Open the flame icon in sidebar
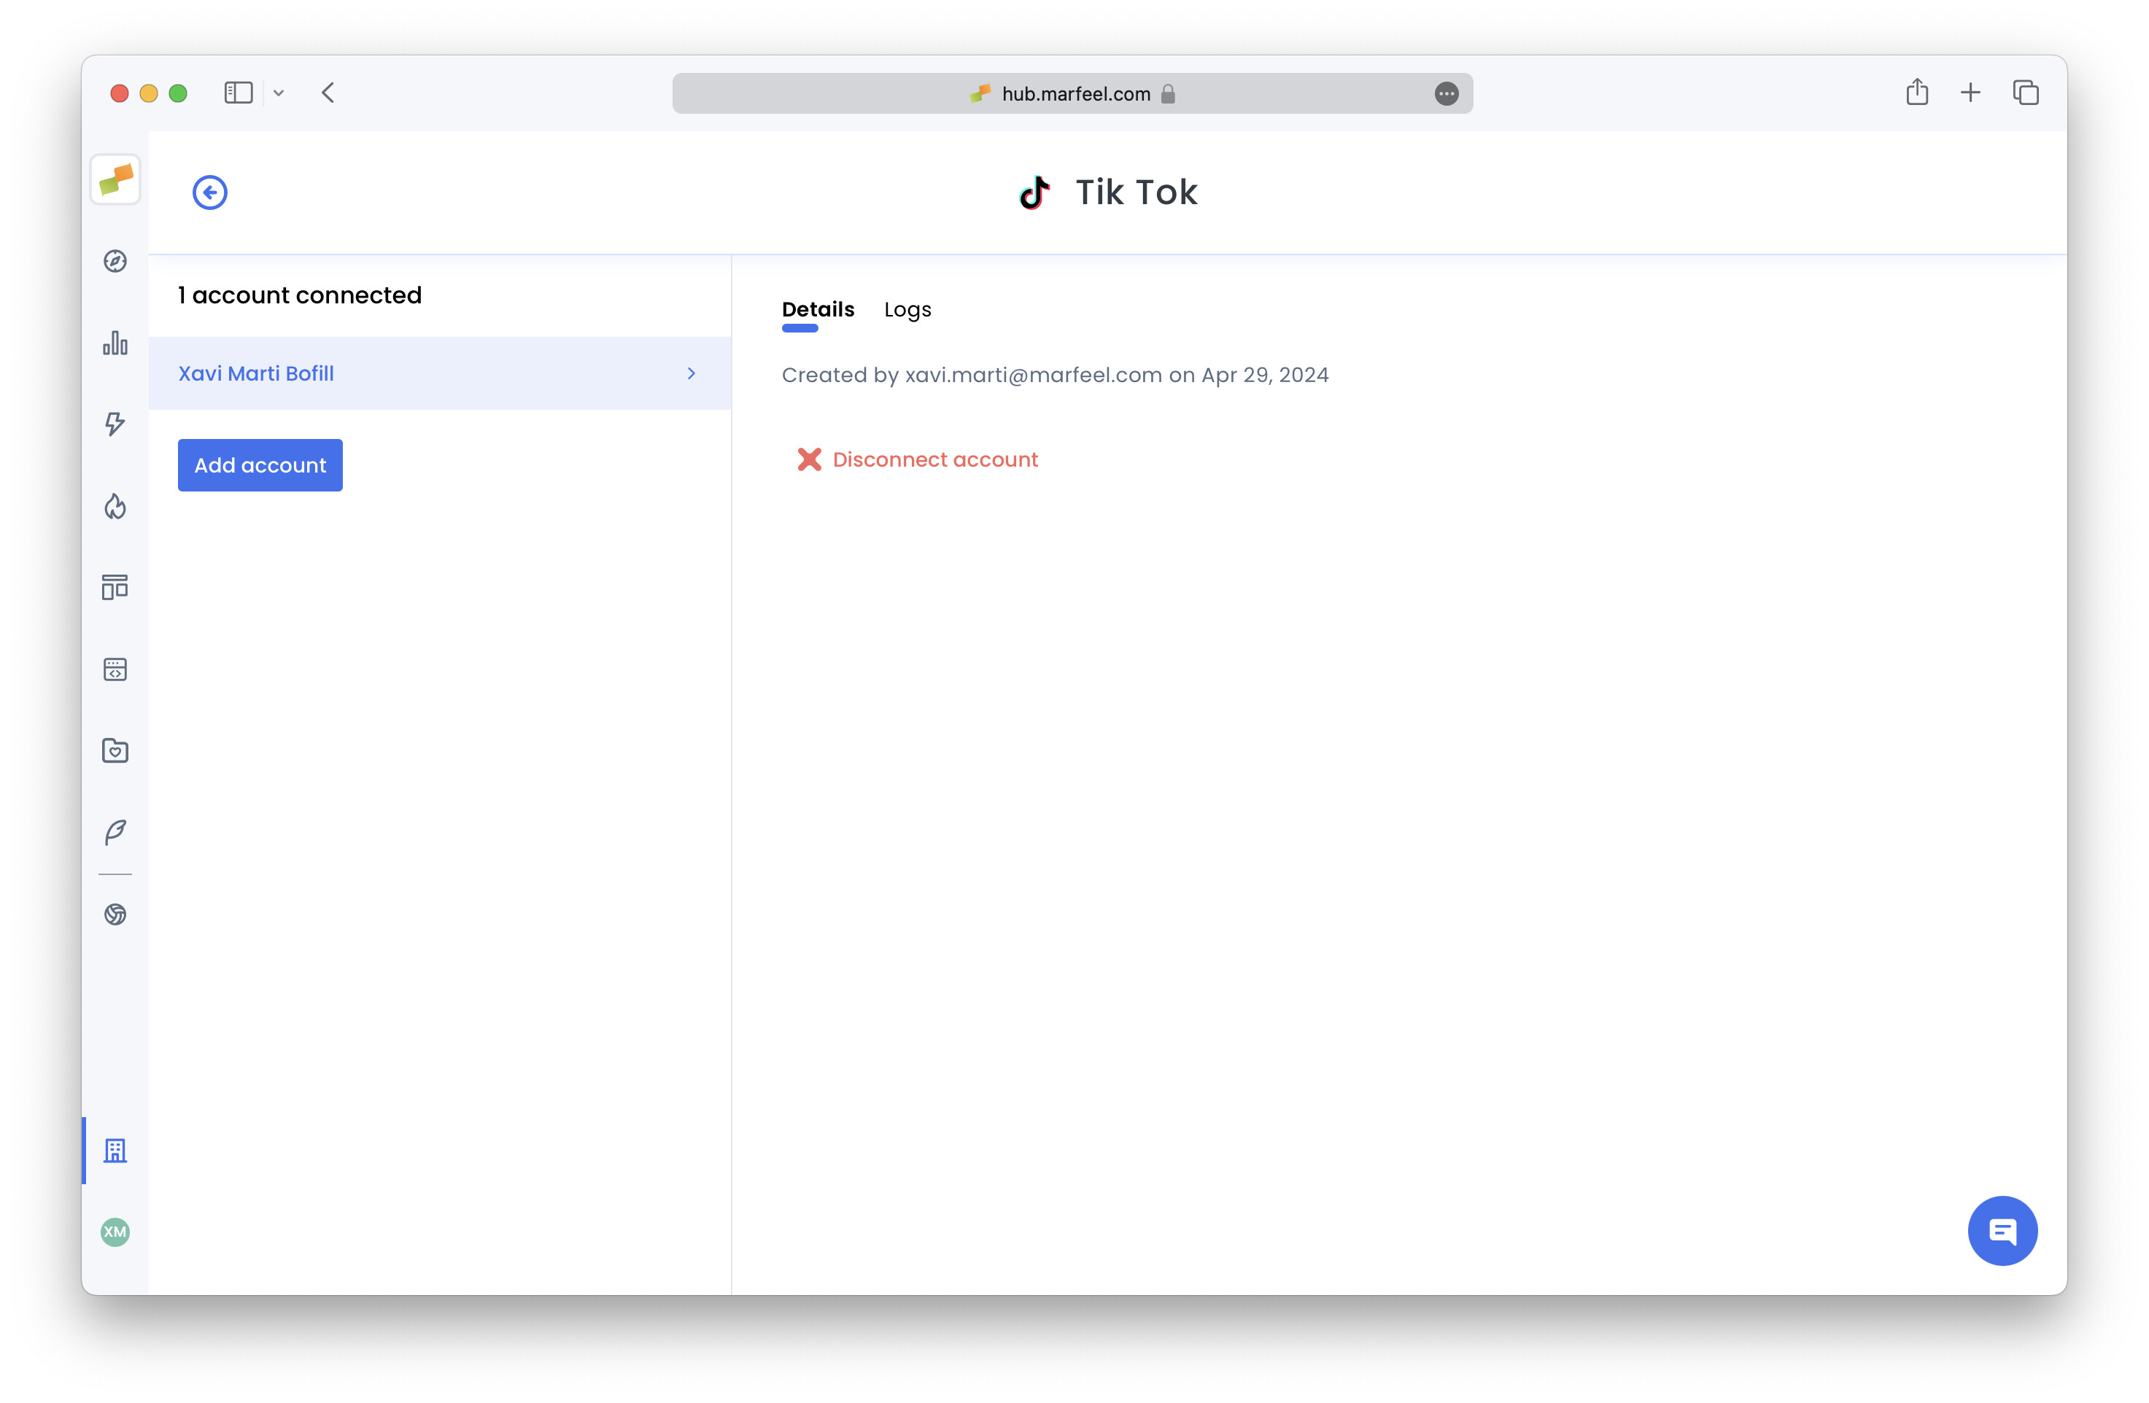Viewport: 2149px width, 1403px height. [x=115, y=507]
